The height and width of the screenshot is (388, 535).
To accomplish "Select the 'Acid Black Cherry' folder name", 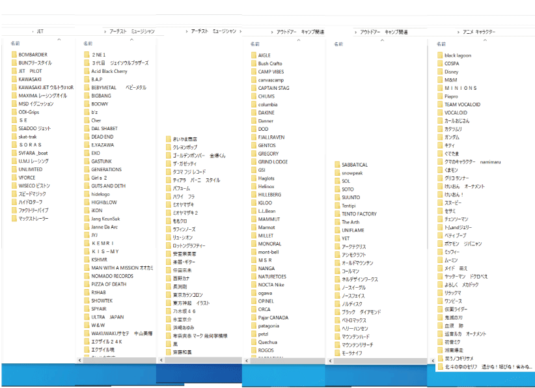I will tap(109, 71).
